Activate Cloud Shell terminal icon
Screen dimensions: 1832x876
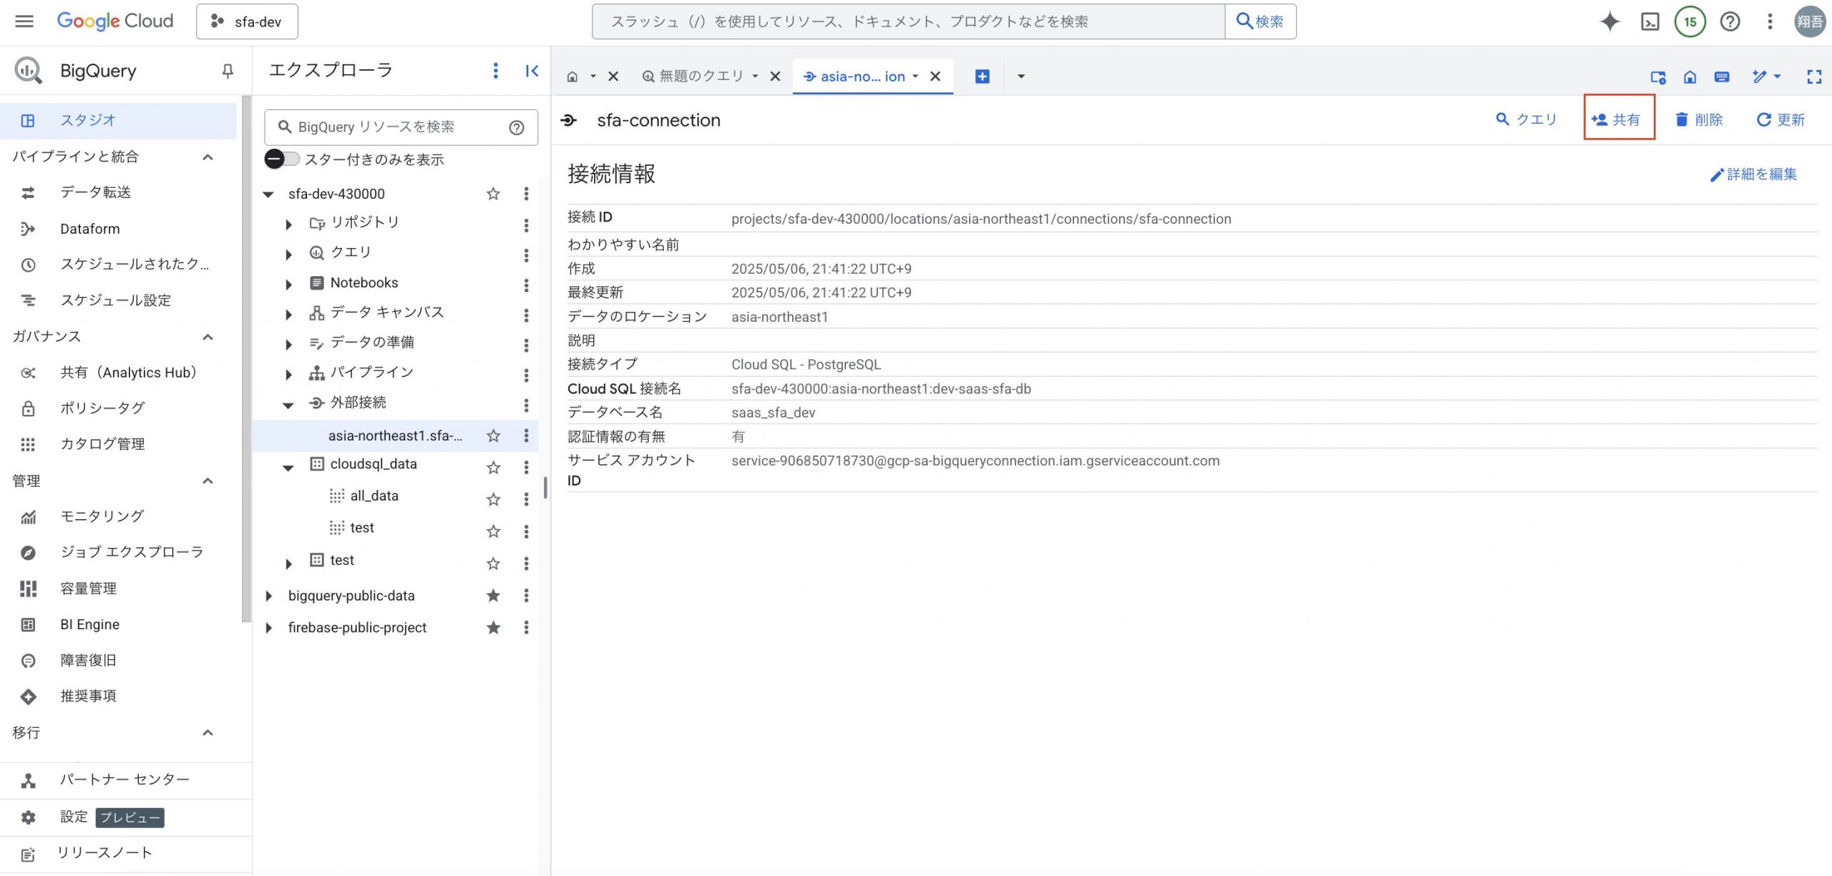1650,21
